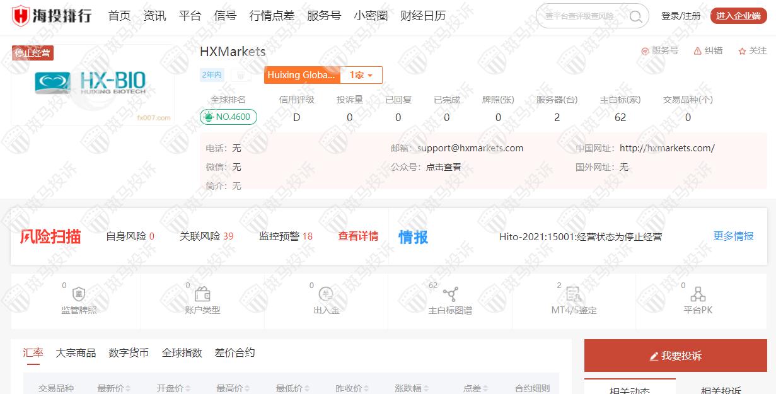This screenshot has width=776, height=394.
Task: Click the 海投排行 site logo
Action: pyautogui.click(x=52, y=15)
